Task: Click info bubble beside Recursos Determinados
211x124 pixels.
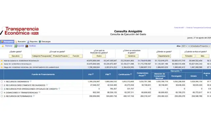Action: tap(34, 96)
